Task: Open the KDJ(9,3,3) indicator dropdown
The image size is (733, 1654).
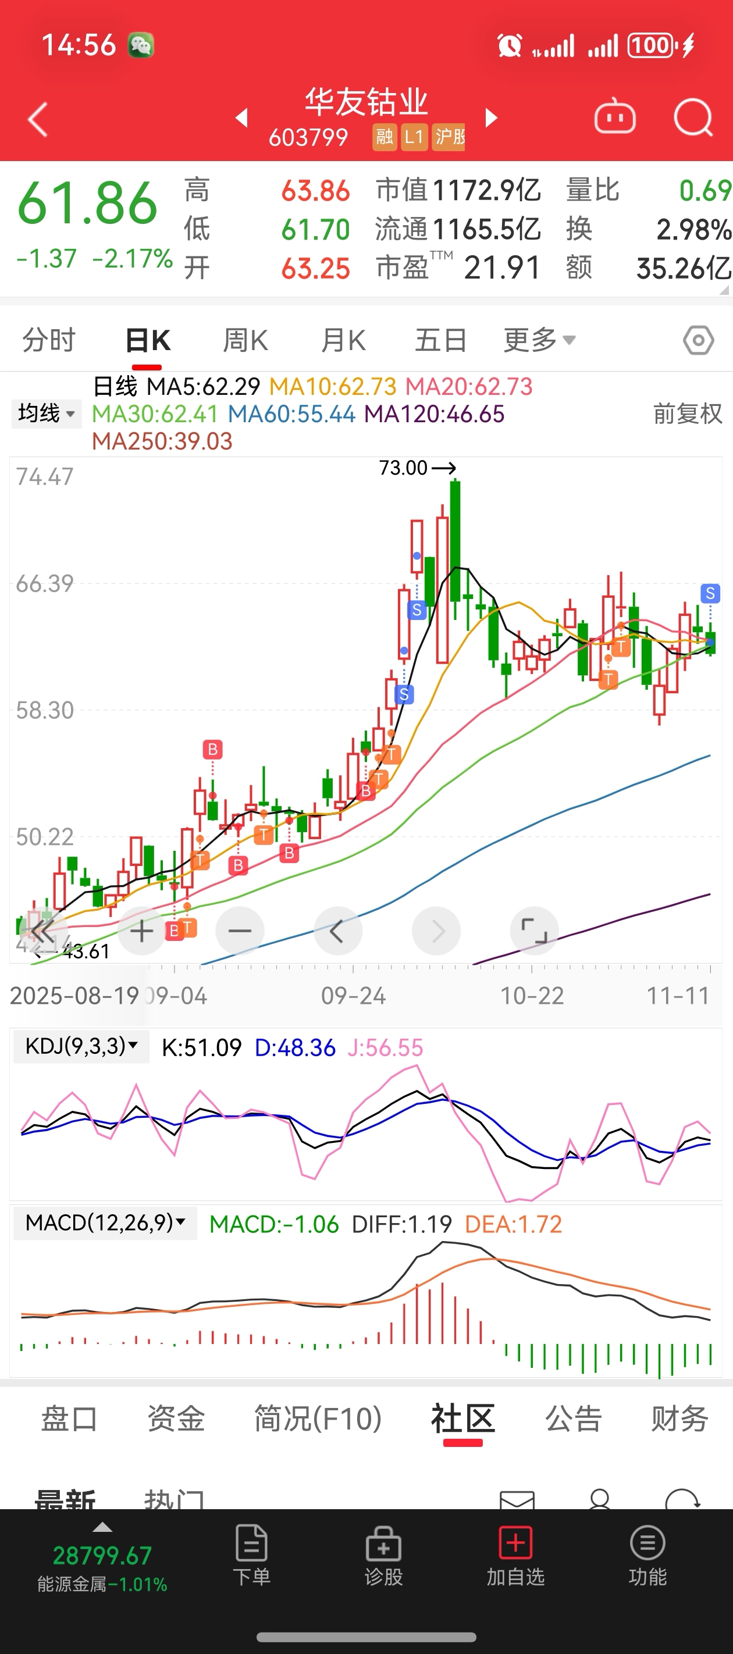Action: click(81, 1046)
